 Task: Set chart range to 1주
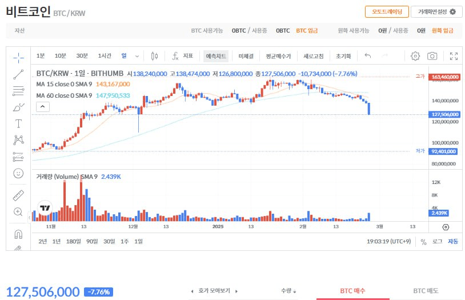pyautogui.click(x=125, y=242)
